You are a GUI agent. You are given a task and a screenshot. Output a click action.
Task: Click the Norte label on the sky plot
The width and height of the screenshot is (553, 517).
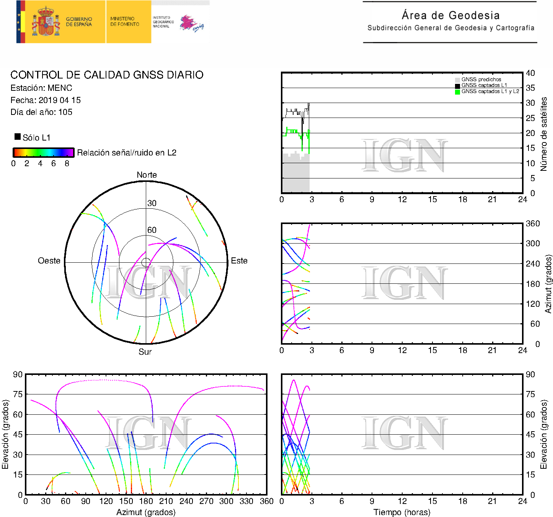(x=147, y=175)
